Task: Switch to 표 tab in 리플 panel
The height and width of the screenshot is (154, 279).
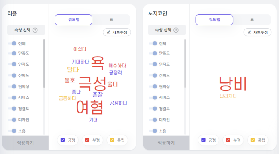Action: pos(111,20)
